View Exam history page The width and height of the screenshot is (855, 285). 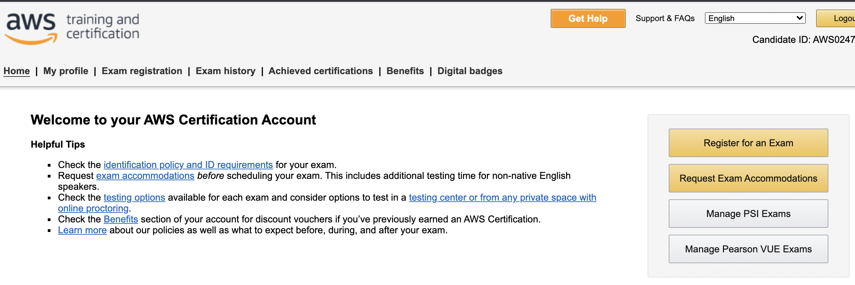[x=226, y=71]
